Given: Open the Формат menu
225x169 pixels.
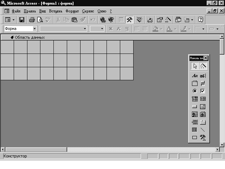Looking at the screenshot, I should (72, 11).
